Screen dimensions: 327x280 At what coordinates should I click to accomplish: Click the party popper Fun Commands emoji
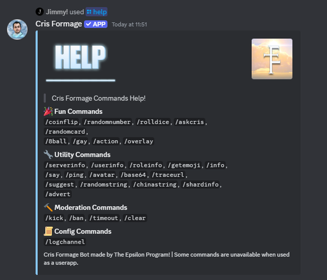click(x=48, y=111)
